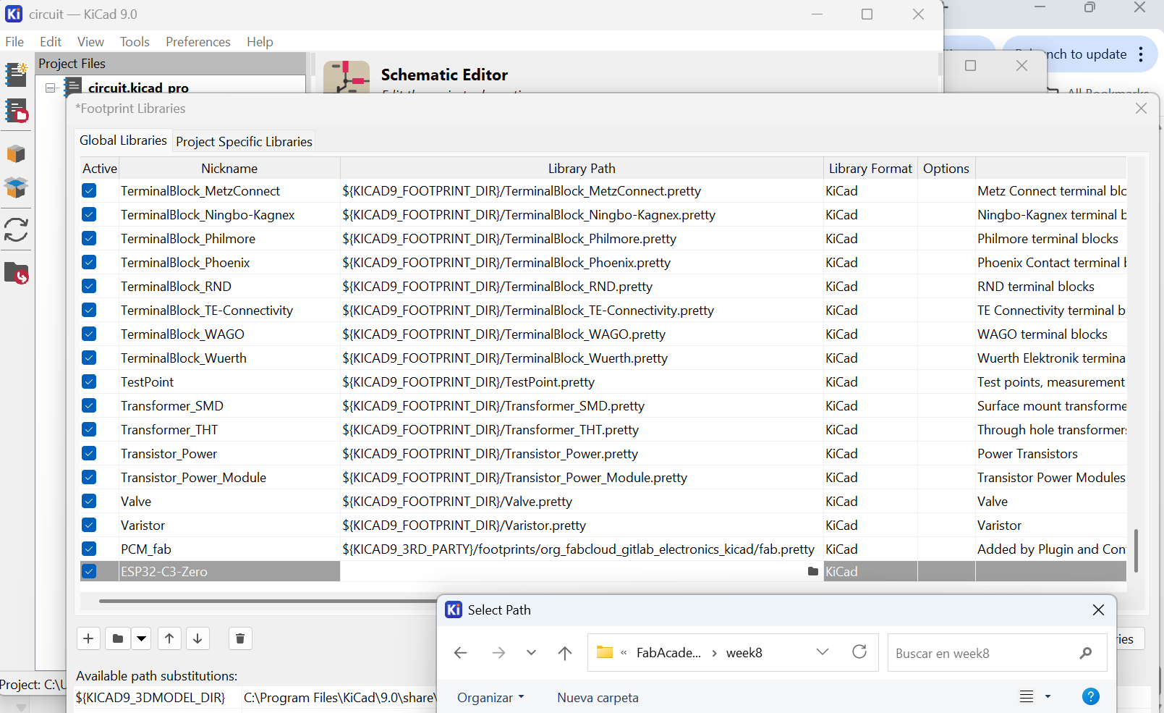Click week8 breadcrumb segment

(744, 653)
